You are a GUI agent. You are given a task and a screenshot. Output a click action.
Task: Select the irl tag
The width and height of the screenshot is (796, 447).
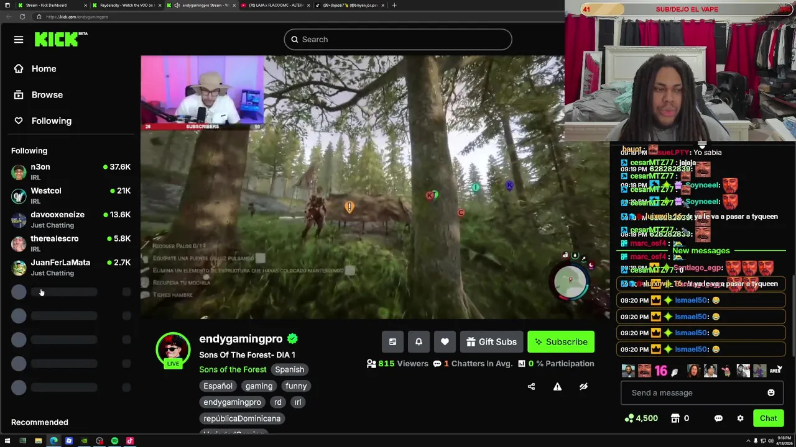tap(297, 402)
